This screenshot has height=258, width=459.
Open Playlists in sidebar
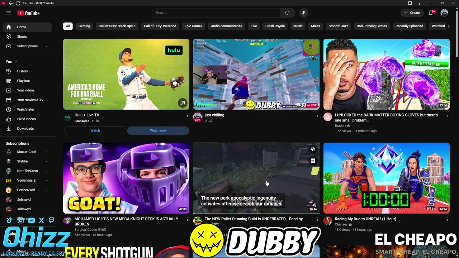click(x=27, y=81)
